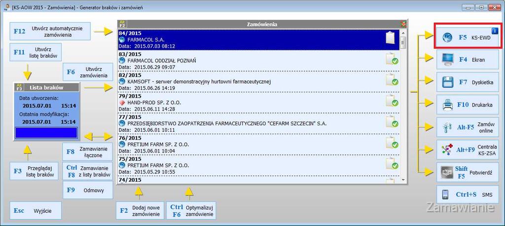Click the handshake icon on Potwierdź
The height and width of the screenshot is (226, 505).
(447, 172)
